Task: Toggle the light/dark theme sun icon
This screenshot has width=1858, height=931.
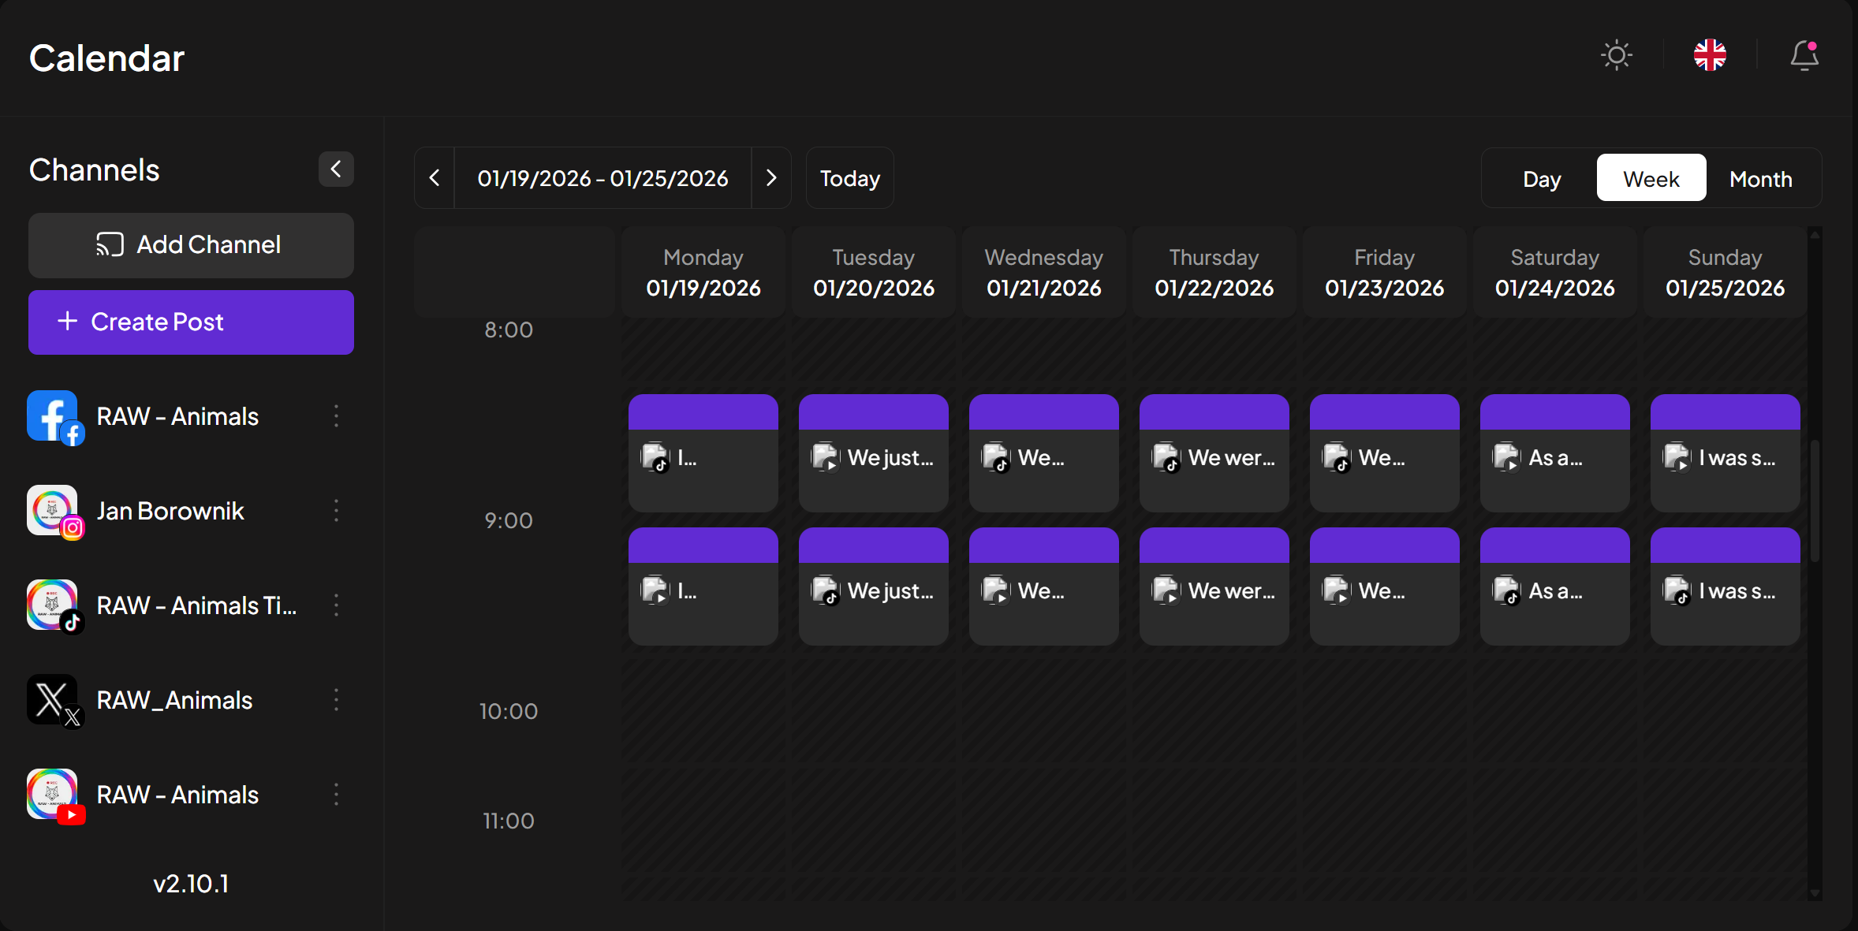Action: [x=1617, y=55]
